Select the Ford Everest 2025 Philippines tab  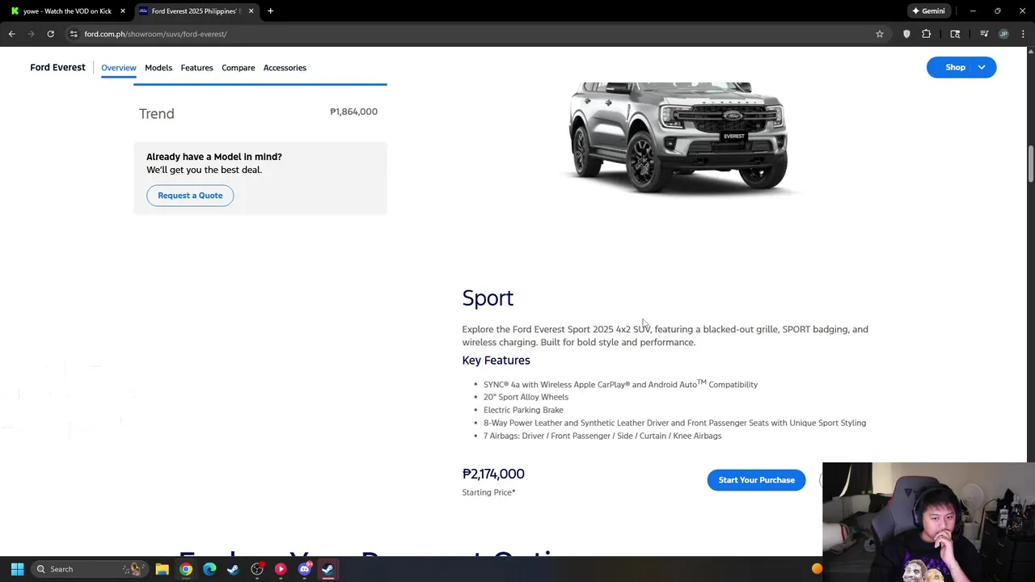tap(194, 11)
